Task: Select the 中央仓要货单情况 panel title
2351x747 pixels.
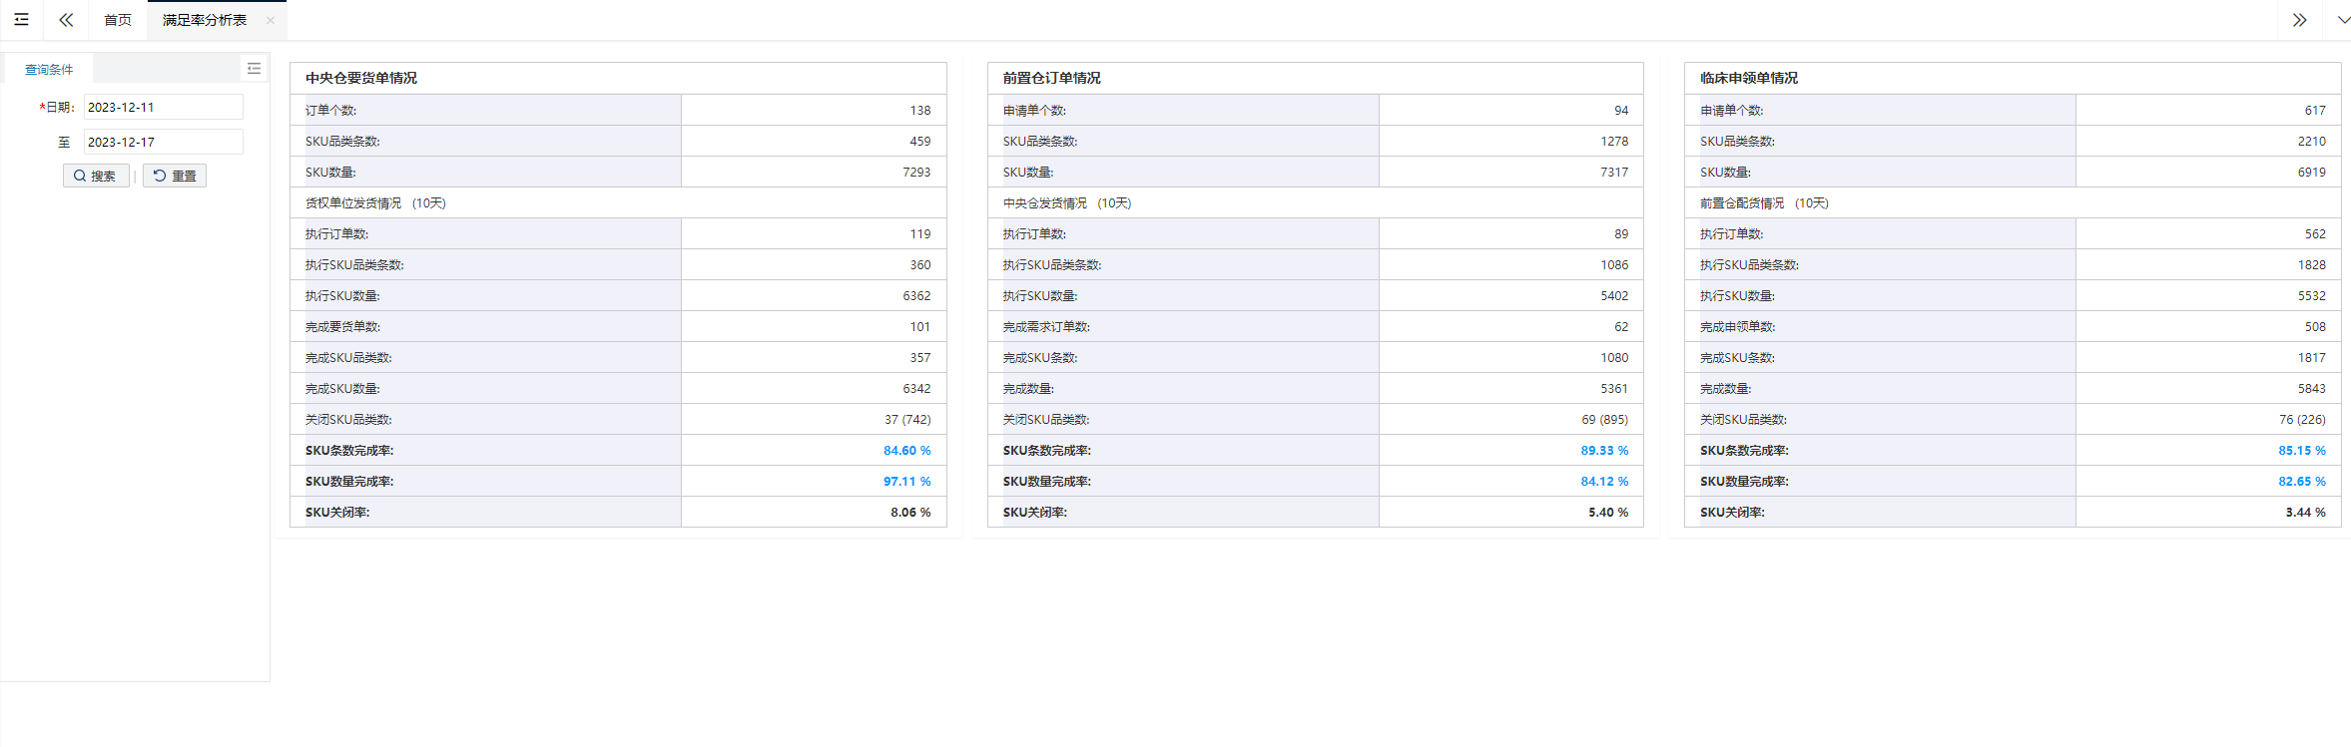Action: tap(361, 78)
